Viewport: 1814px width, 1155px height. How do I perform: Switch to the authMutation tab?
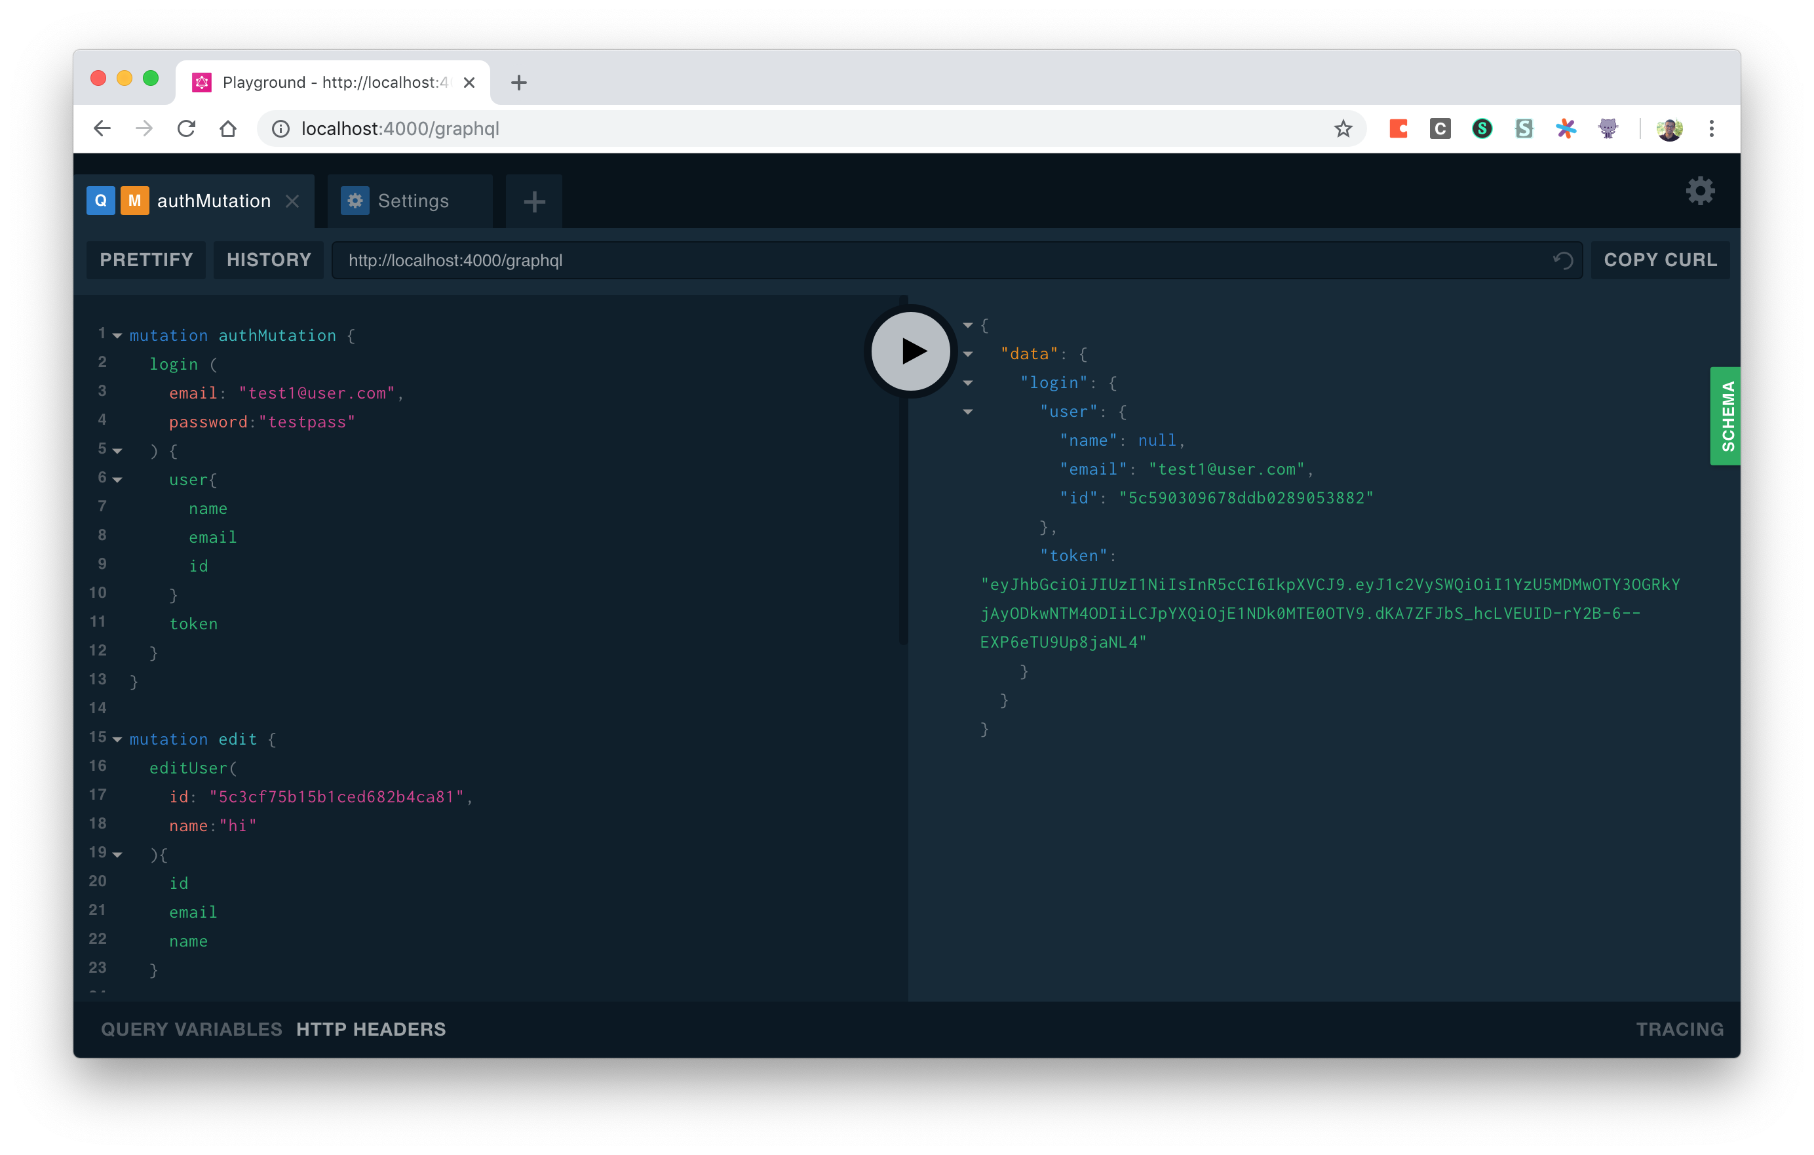click(x=195, y=201)
